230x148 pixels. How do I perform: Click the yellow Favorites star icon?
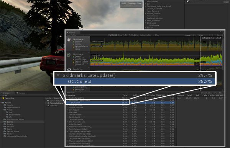click(3, 98)
